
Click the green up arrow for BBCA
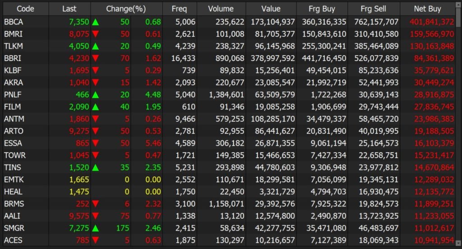[96, 22]
